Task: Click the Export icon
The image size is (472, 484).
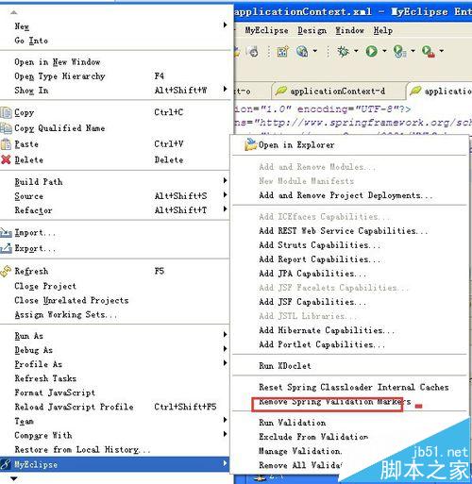Action: pos(6,248)
